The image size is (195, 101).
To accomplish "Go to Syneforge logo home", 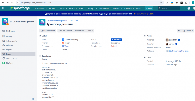I will (x=20, y=8).
